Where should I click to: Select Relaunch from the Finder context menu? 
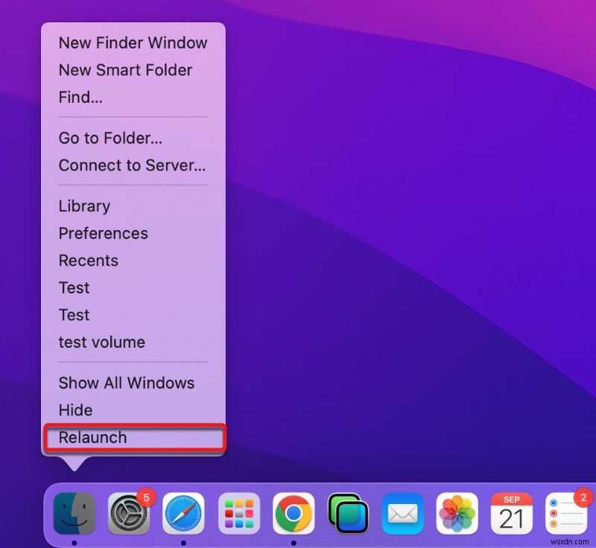click(92, 438)
